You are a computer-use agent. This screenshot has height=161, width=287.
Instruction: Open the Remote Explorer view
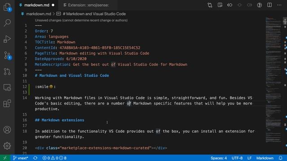pos(7,88)
